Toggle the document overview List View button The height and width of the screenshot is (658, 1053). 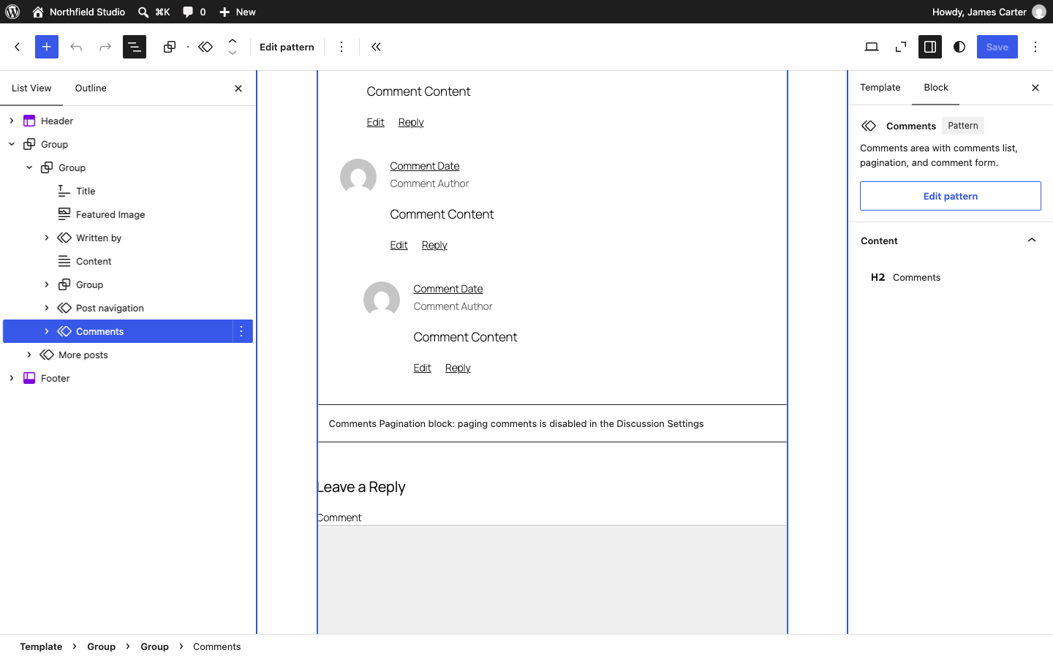point(135,47)
